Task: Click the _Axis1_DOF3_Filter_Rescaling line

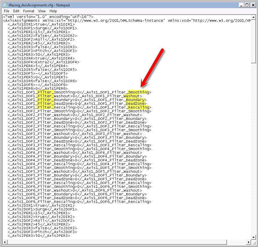Action: 80,145
